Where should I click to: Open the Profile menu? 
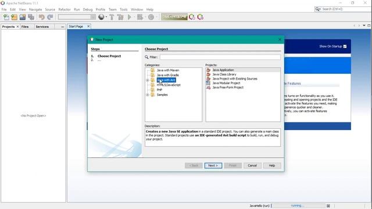click(101, 9)
